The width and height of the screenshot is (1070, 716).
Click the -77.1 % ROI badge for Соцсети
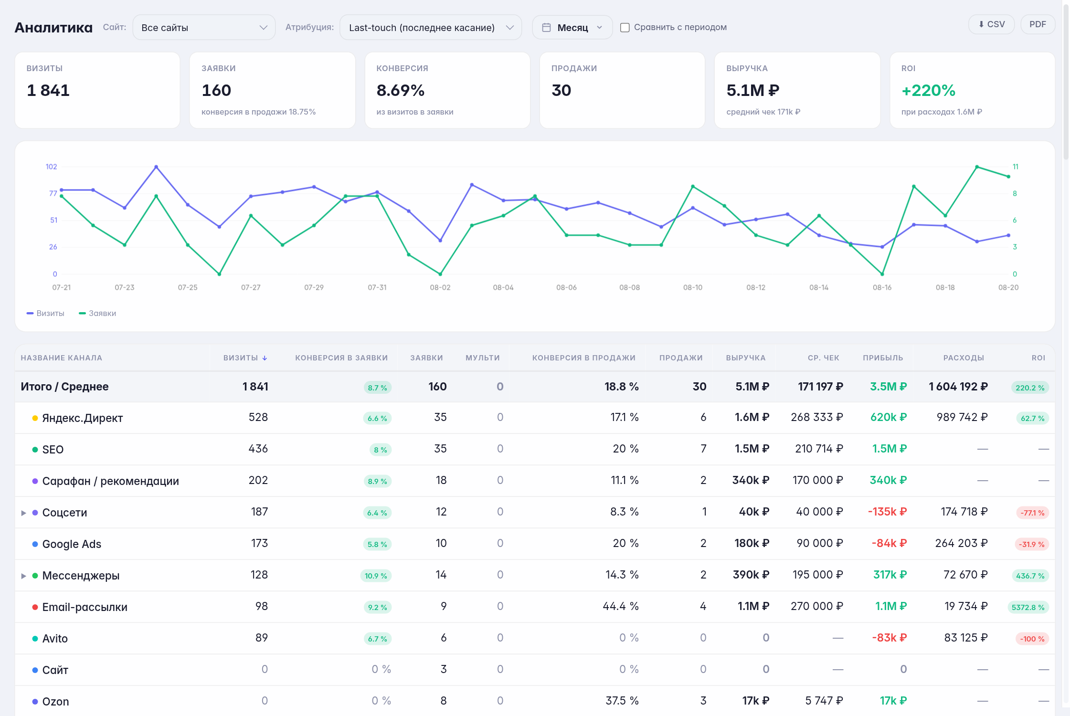pyautogui.click(x=1032, y=513)
